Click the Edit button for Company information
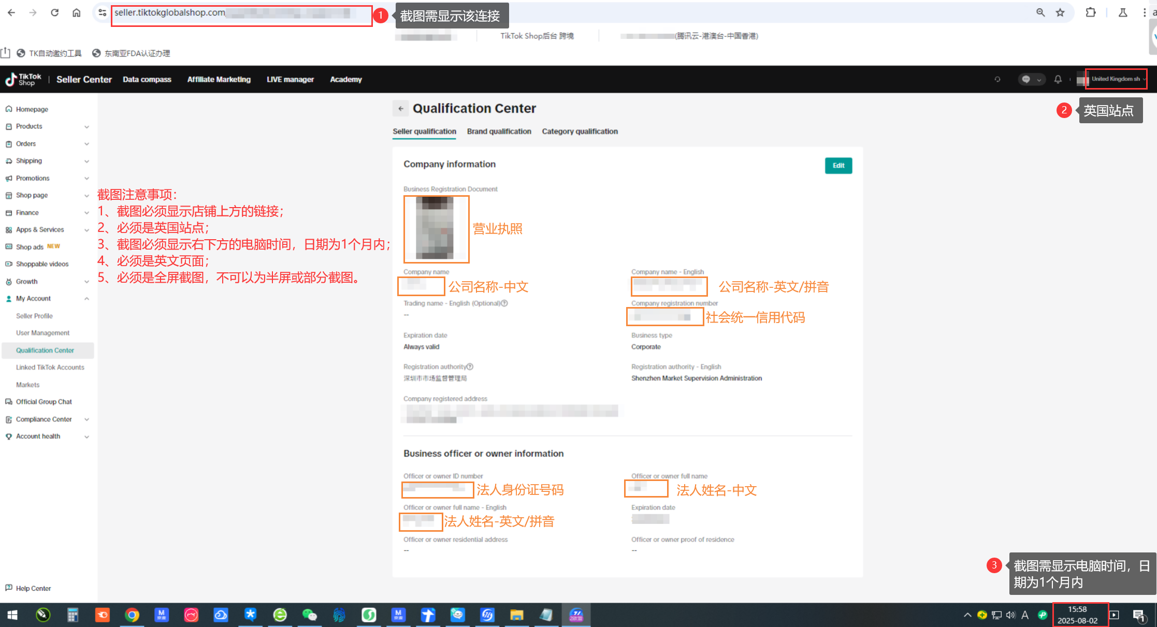 point(838,166)
